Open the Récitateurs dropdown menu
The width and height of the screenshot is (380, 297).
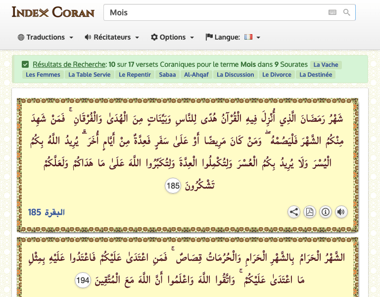pos(112,37)
